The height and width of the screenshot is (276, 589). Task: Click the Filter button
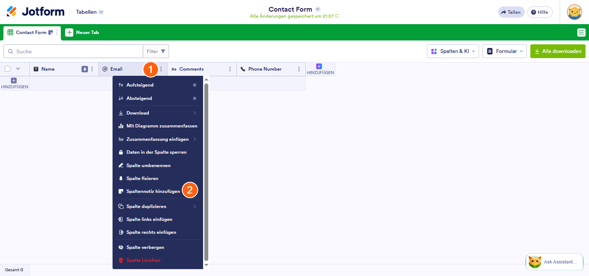pos(156,51)
